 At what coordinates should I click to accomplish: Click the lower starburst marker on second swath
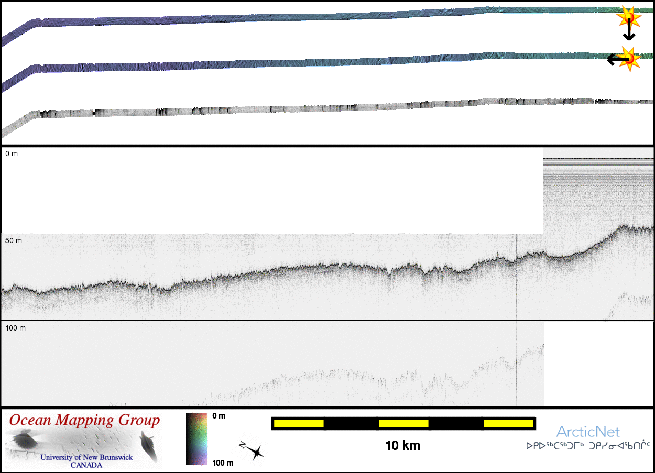(x=630, y=59)
